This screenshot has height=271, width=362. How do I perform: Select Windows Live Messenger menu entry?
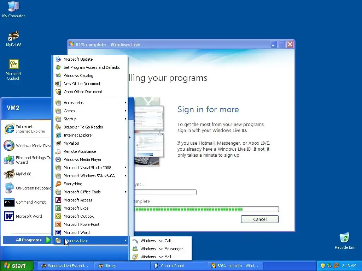(x=161, y=249)
